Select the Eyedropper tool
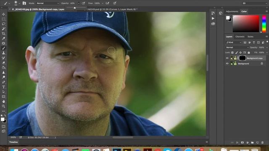 point(3,38)
